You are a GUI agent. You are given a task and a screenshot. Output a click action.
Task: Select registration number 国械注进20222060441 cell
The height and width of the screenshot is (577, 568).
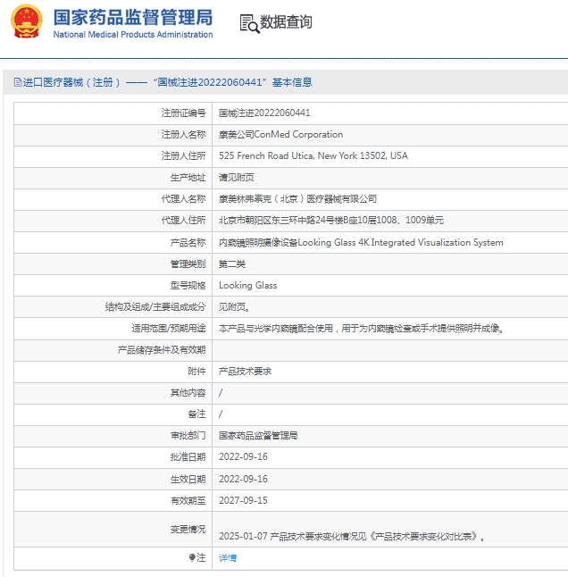(x=264, y=113)
